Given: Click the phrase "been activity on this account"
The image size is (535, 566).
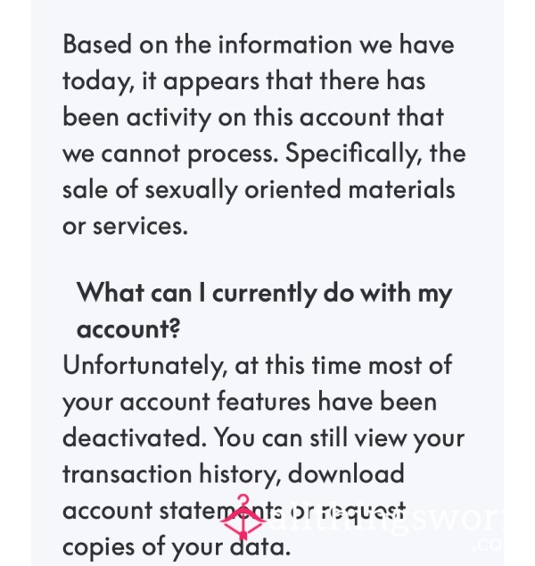Looking at the screenshot, I should pyautogui.click(x=226, y=117).
